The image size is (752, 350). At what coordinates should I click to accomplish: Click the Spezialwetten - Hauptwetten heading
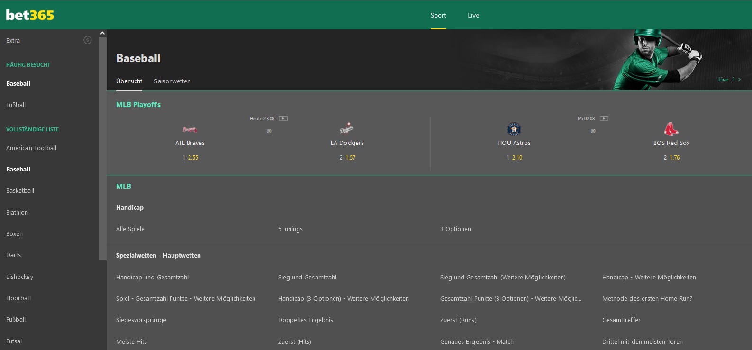tap(158, 256)
